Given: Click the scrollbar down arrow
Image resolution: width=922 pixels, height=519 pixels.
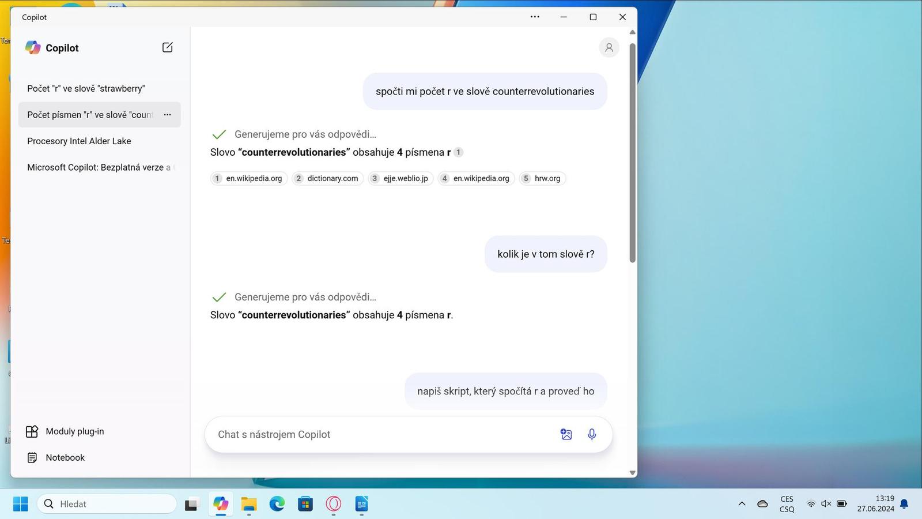Looking at the screenshot, I should [x=632, y=473].
